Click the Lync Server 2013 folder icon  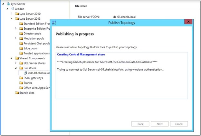tap(17, 19)
